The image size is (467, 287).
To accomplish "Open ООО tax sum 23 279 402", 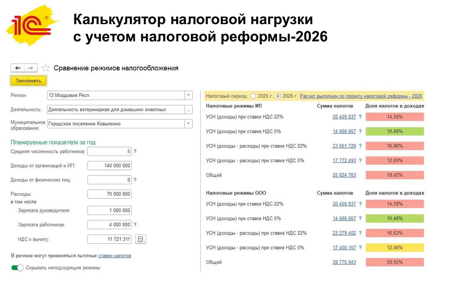I will 344,233.
